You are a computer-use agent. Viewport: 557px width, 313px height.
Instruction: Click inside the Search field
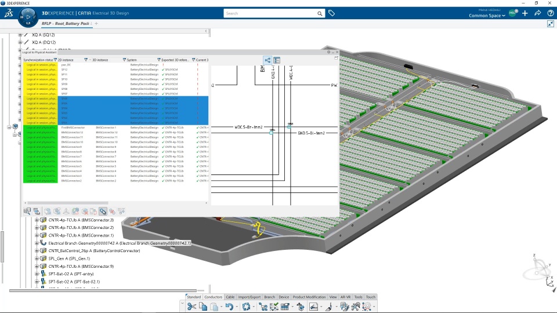tap(270, 13)
